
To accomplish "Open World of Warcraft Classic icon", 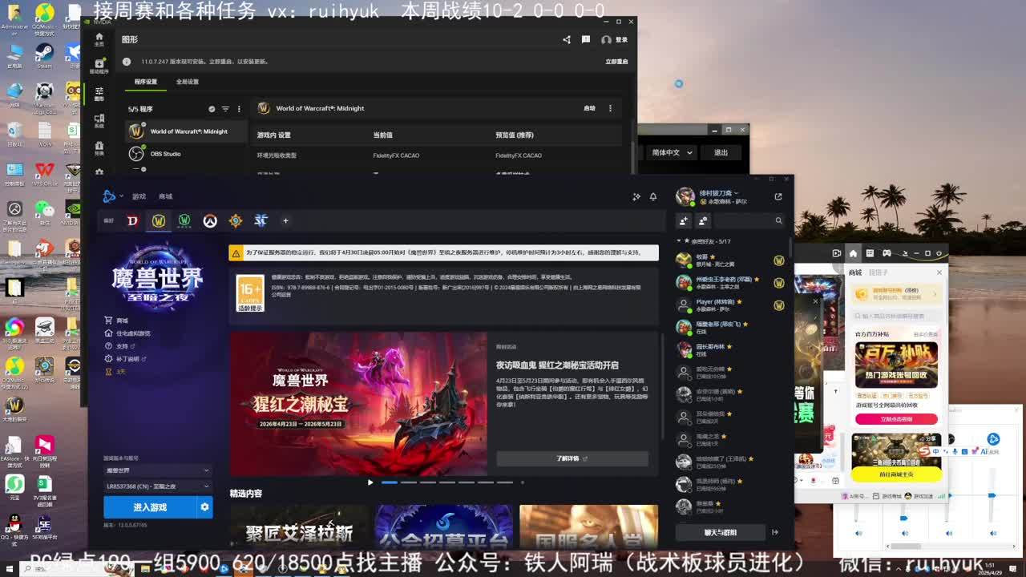I will 184,221.
